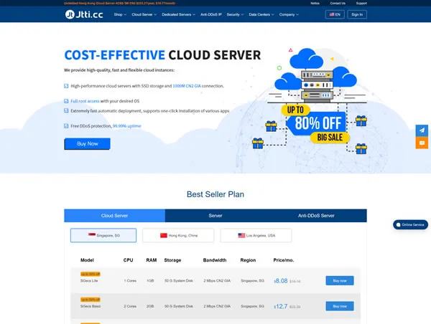
Task: Choose the Hong Kong, China flag option
Action: tap(178, 235)
